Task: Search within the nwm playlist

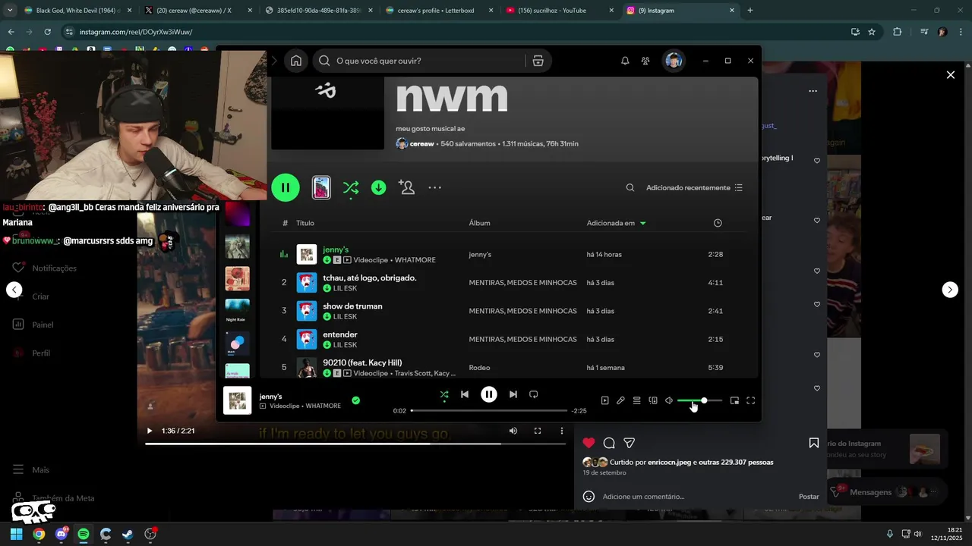Action: pos(630,187)
